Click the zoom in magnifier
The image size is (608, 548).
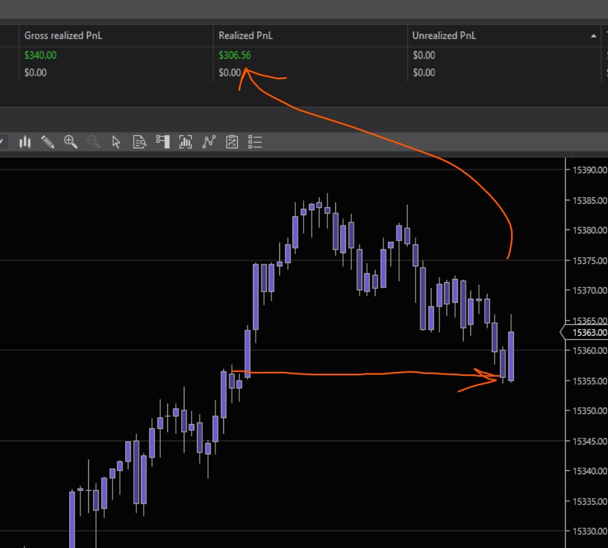tap(70, 141)
